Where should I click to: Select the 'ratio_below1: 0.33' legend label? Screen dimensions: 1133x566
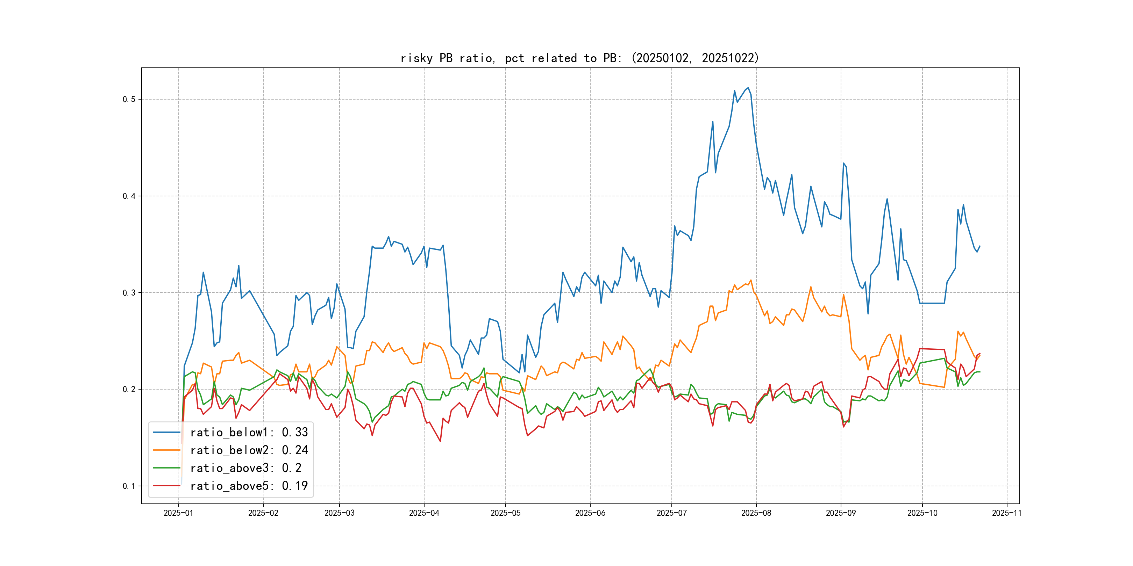click(249, 433)
